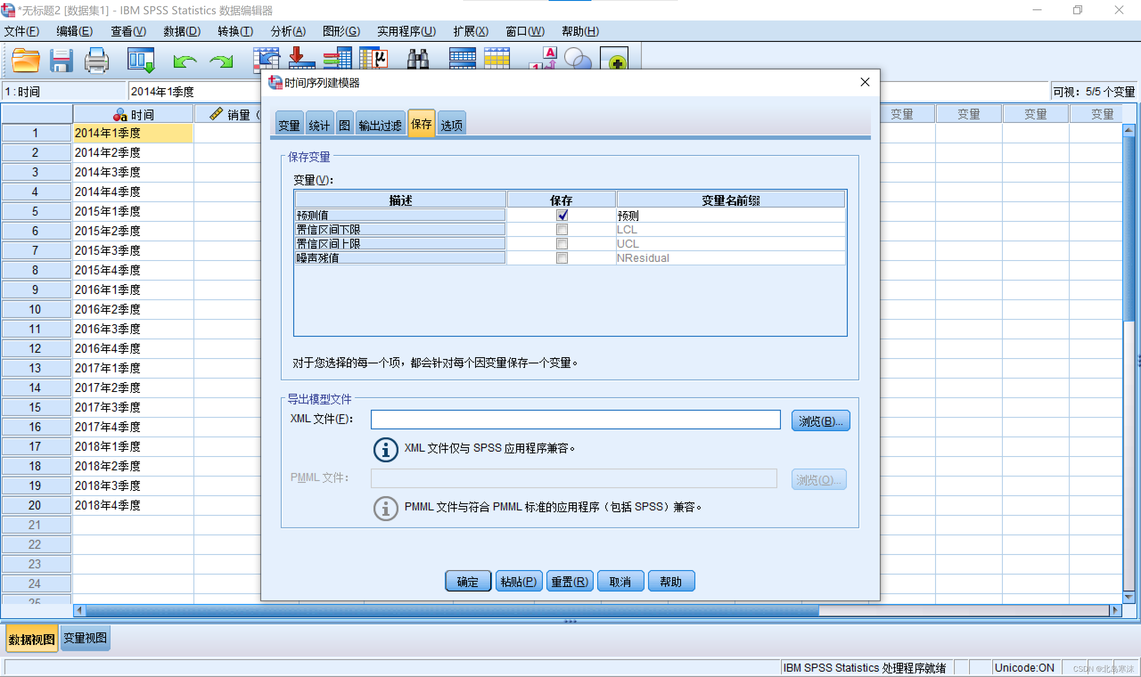Click the Save floppy disk icon
Image resolution: width=1141 pixels, height=677 pixels.
(x=61, y=60)
